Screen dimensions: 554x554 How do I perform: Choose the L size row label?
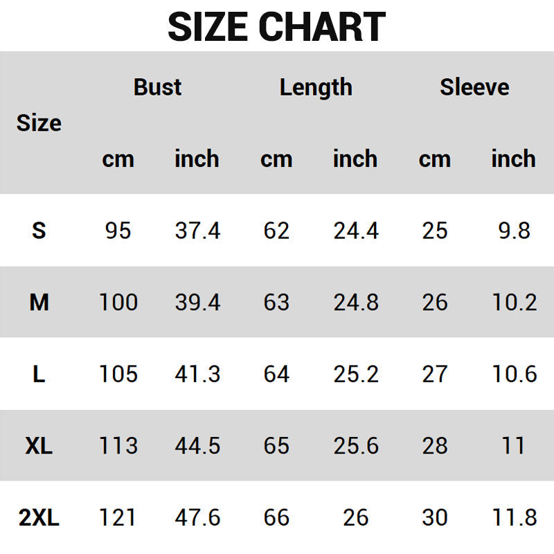click(x=39, y=374)
